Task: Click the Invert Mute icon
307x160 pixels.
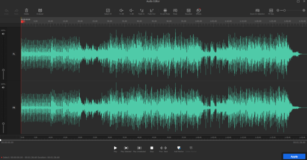Action: [x=165, y=10]
